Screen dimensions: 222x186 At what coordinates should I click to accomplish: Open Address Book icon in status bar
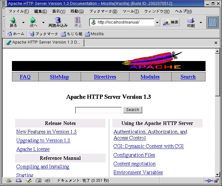[38, 181]
